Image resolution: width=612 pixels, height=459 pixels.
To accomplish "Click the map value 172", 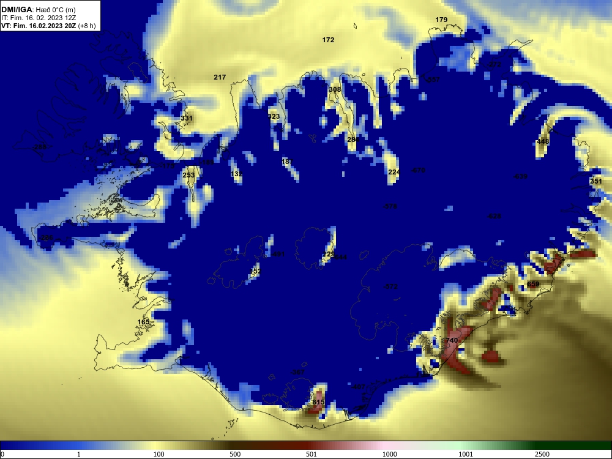I will pos(328,40).
